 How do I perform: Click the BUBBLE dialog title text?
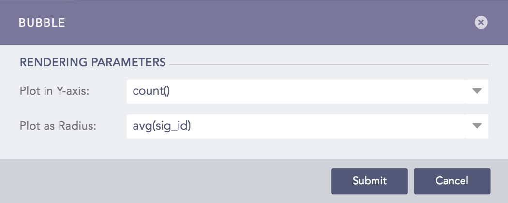(42, 23)
